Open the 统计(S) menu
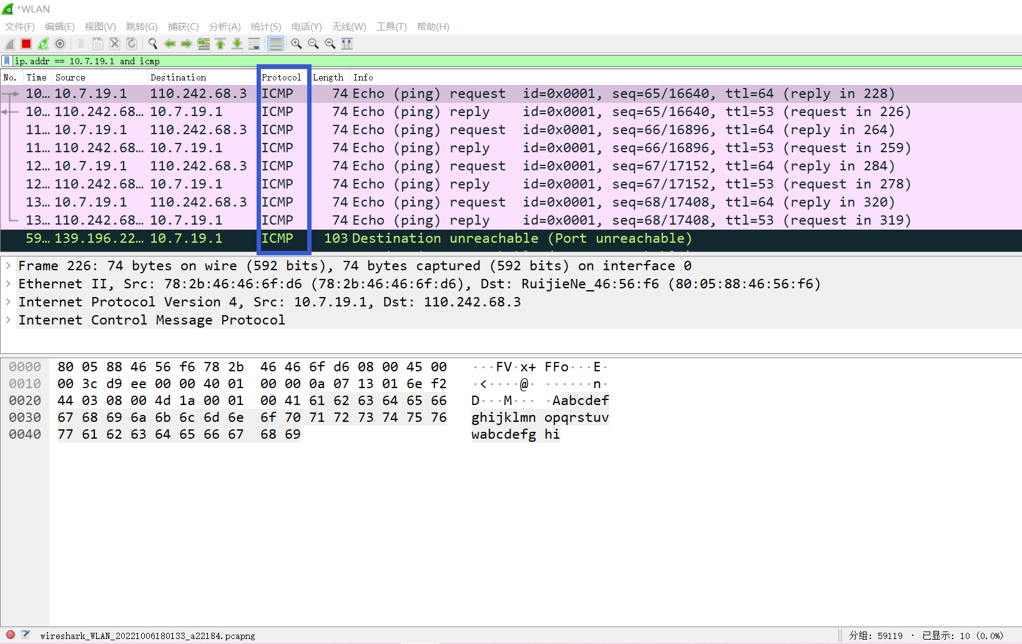 (266, 26)
